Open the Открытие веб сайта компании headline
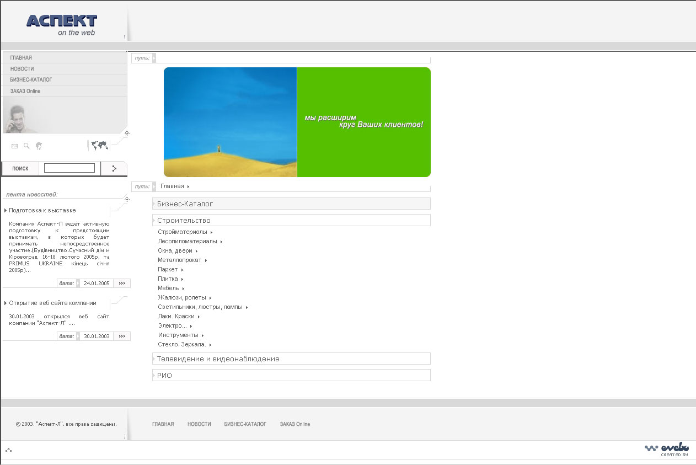The height and width of the screenshot is (465, 696). pos(53,303)
